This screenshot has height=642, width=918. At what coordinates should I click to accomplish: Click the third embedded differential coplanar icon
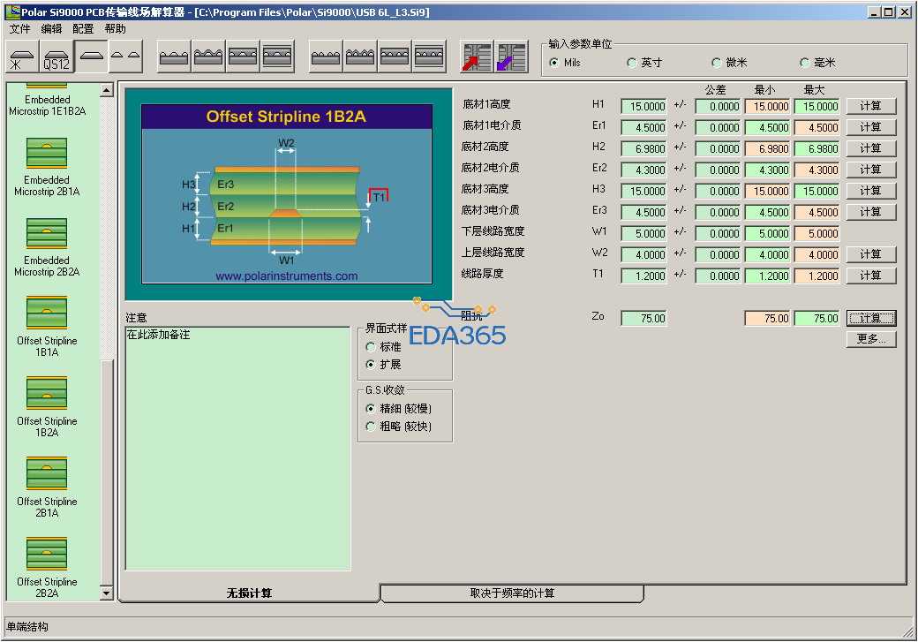click(395, 57)
